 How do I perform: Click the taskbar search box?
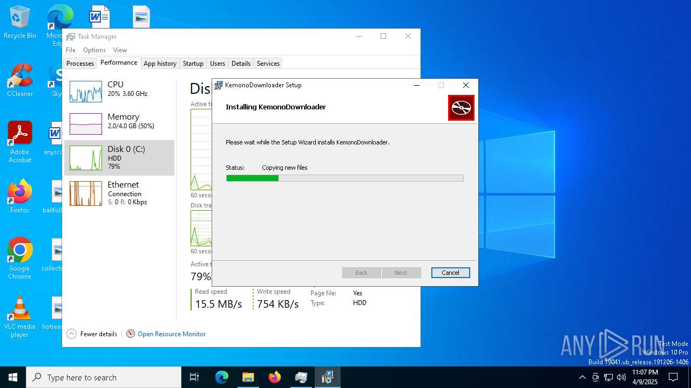click(x=104, y=377)
